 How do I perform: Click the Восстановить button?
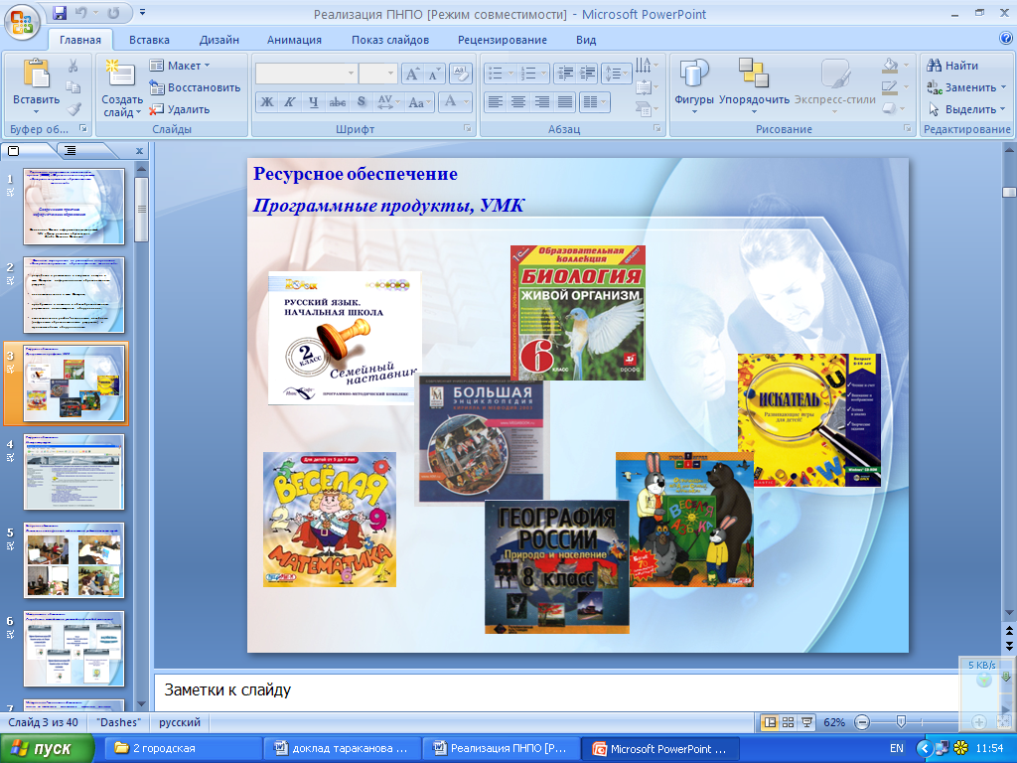[x=195, y=87]
